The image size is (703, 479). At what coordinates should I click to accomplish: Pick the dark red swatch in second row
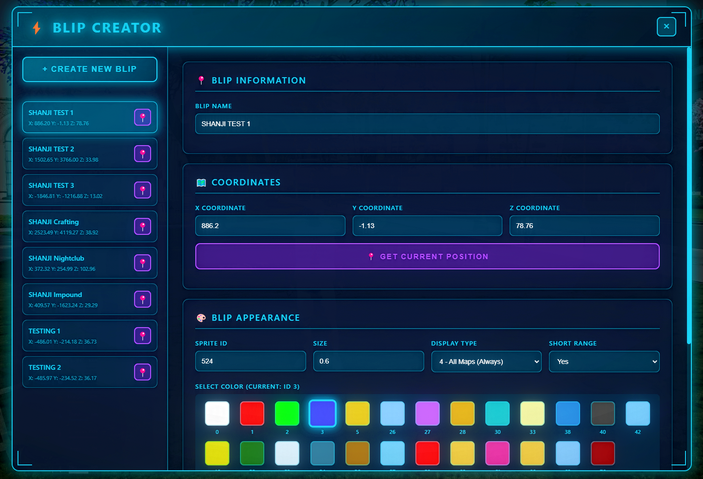tap(603, 453)
